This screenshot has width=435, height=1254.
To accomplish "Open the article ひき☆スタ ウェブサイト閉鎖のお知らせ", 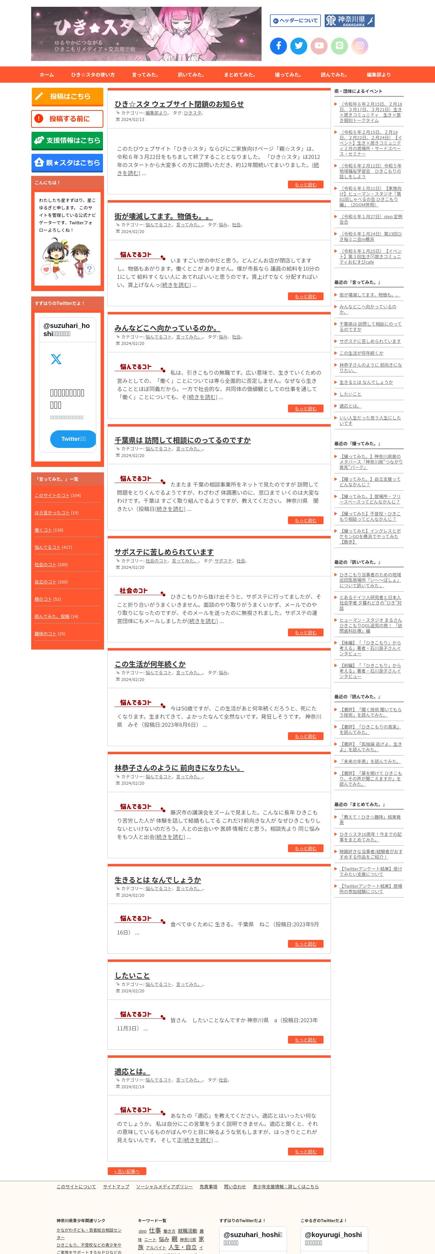I will (179, 104).
